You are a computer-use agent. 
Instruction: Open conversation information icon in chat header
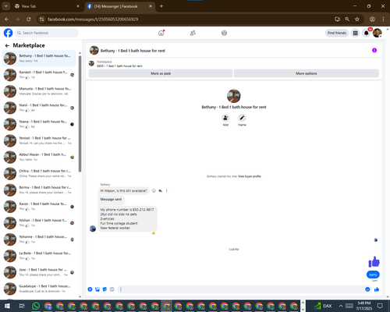pos(374,50)
